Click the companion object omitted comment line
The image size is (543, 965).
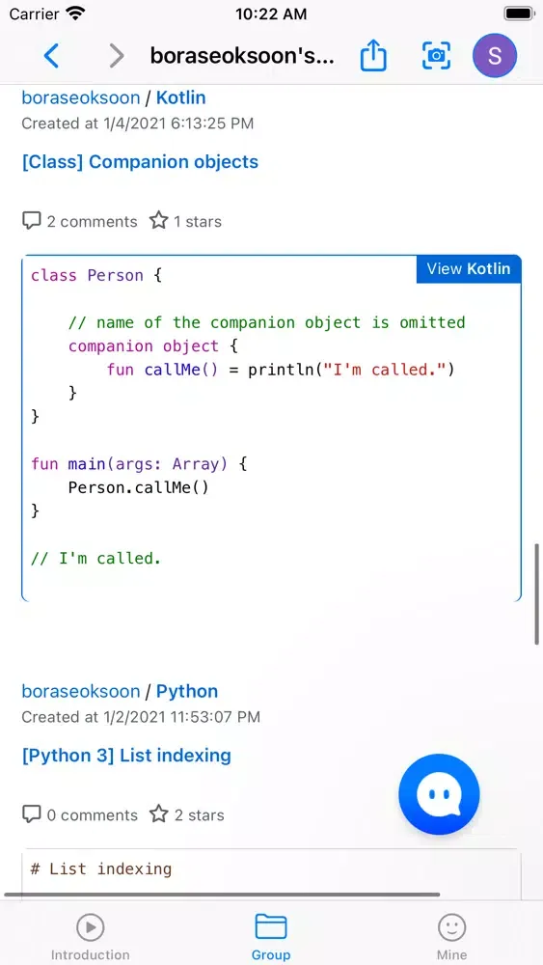267,322
